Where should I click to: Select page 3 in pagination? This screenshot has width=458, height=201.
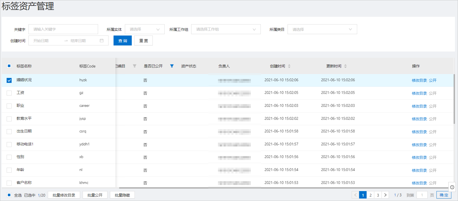378,195
